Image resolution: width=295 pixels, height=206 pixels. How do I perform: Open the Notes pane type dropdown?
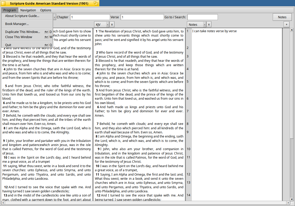tap(196, 24)
